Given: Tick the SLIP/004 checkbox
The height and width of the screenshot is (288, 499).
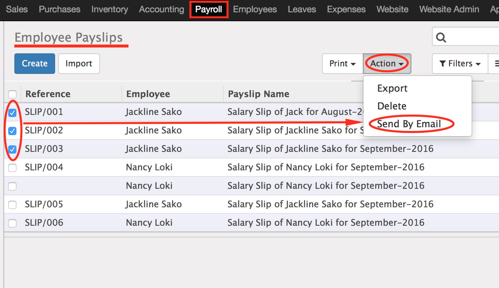Looking at the screenshot, I should click(x=12, y=168).
